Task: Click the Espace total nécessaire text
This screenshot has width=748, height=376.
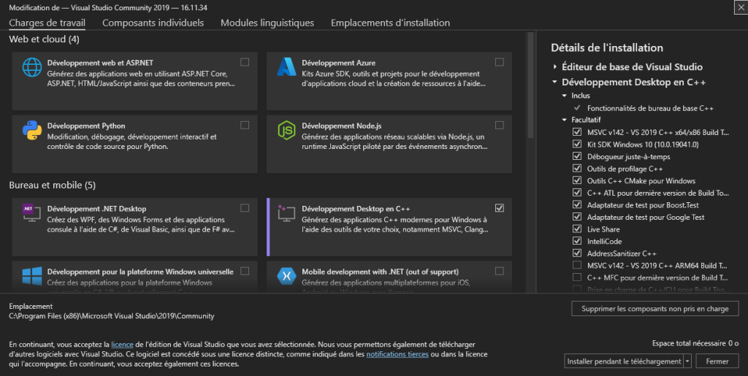Action: (695, 343)
